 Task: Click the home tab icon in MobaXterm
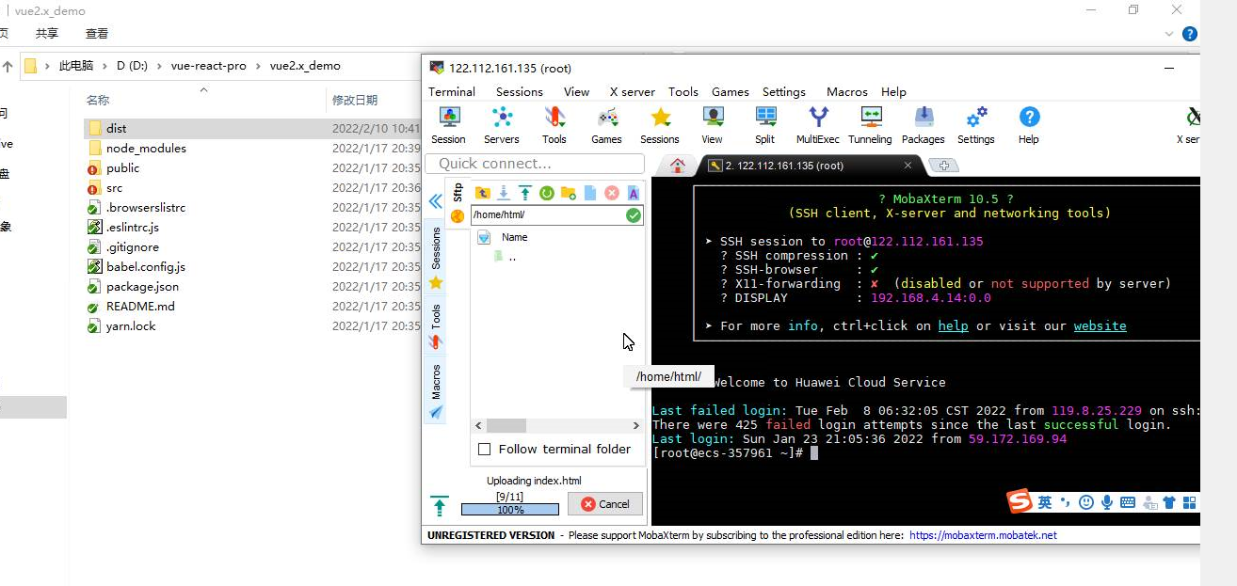(677, 166)
